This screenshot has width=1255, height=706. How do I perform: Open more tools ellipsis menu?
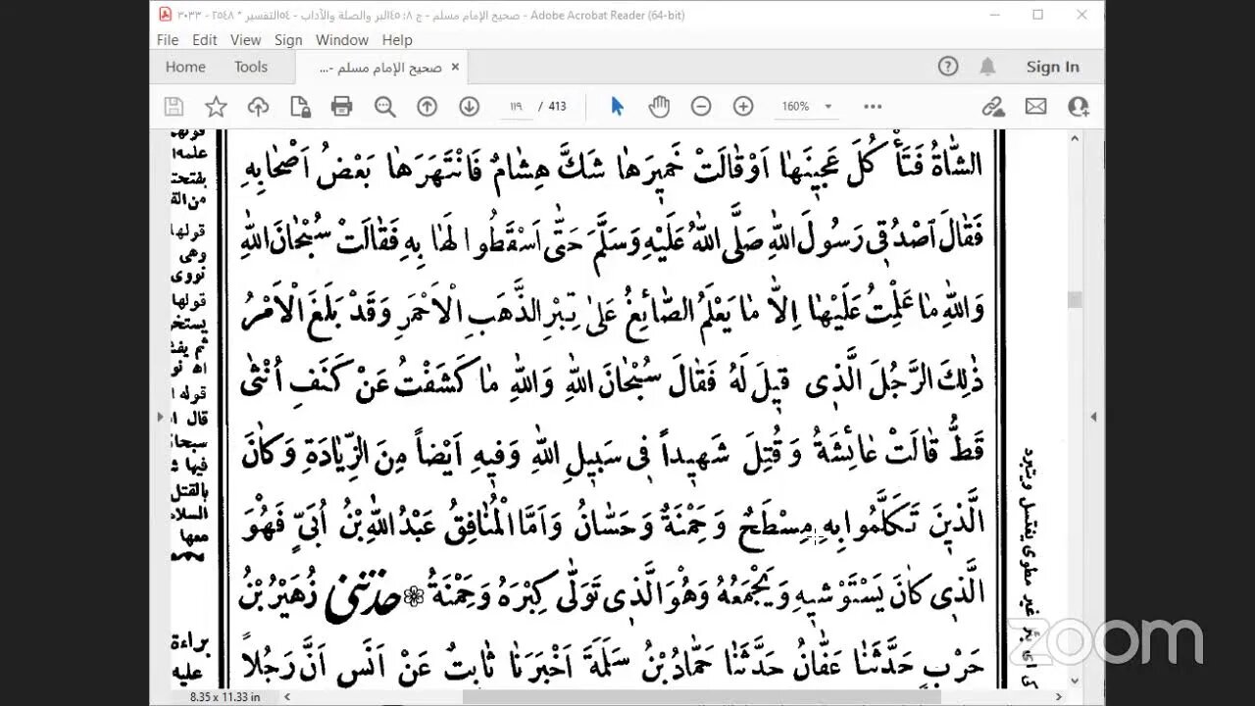click(873, 107)
